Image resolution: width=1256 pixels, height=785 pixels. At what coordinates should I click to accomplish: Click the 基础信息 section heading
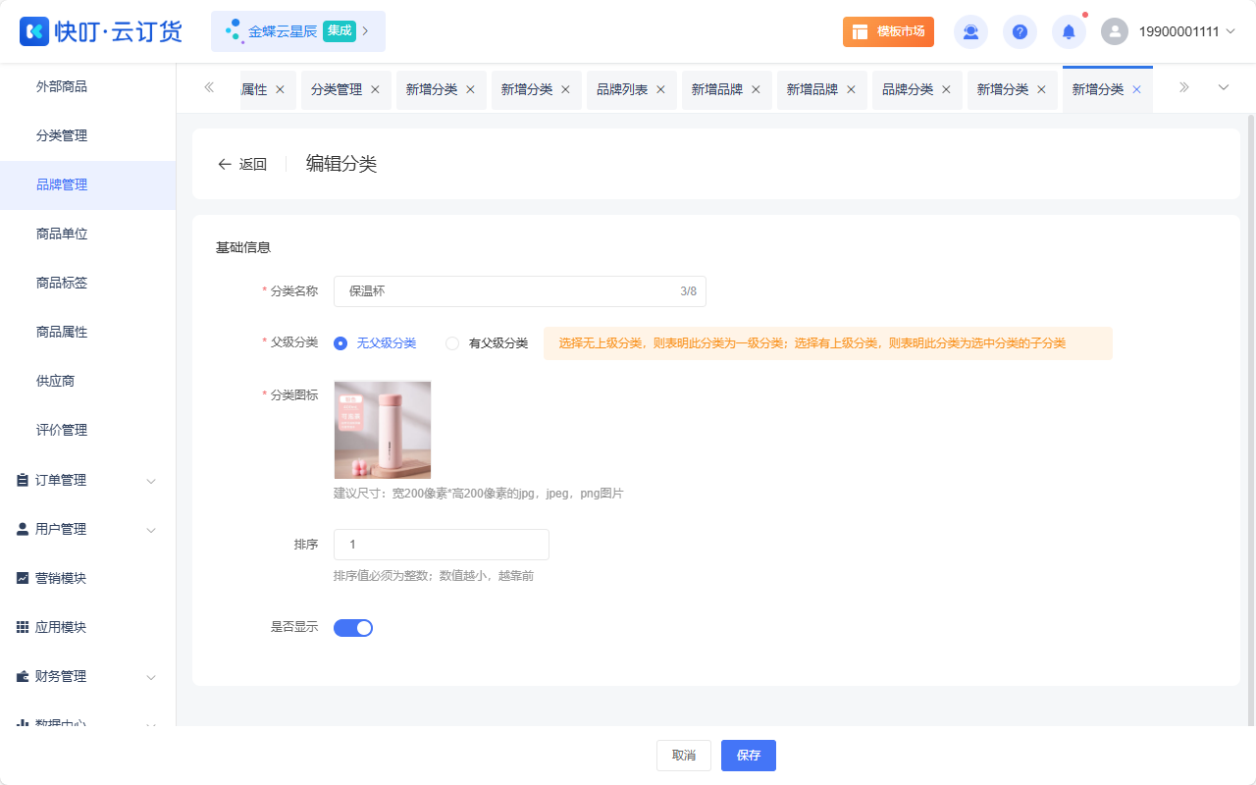(x=243, y=247)
